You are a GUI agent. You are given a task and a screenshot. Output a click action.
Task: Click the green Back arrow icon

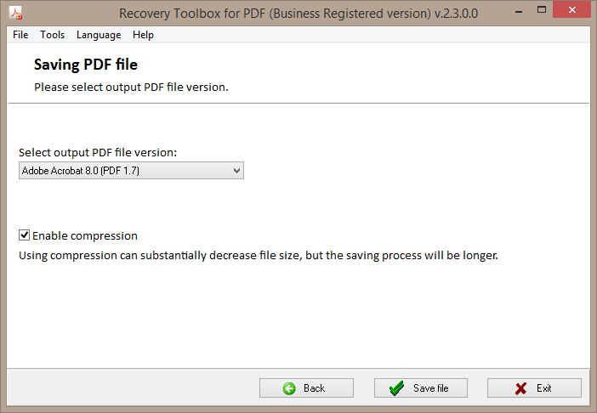click(290, 388)
